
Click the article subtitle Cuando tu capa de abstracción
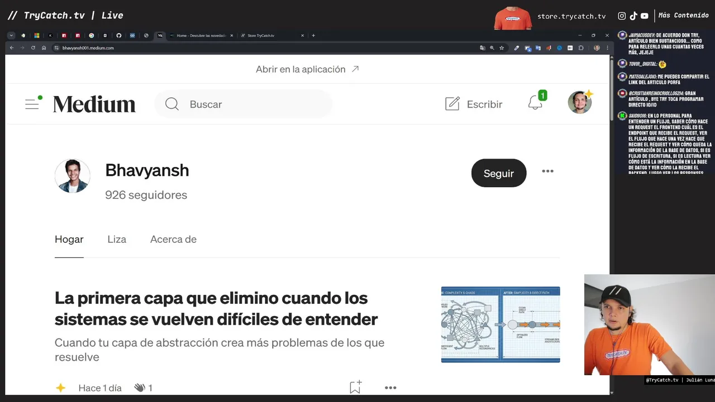click(x=220, y=350)
